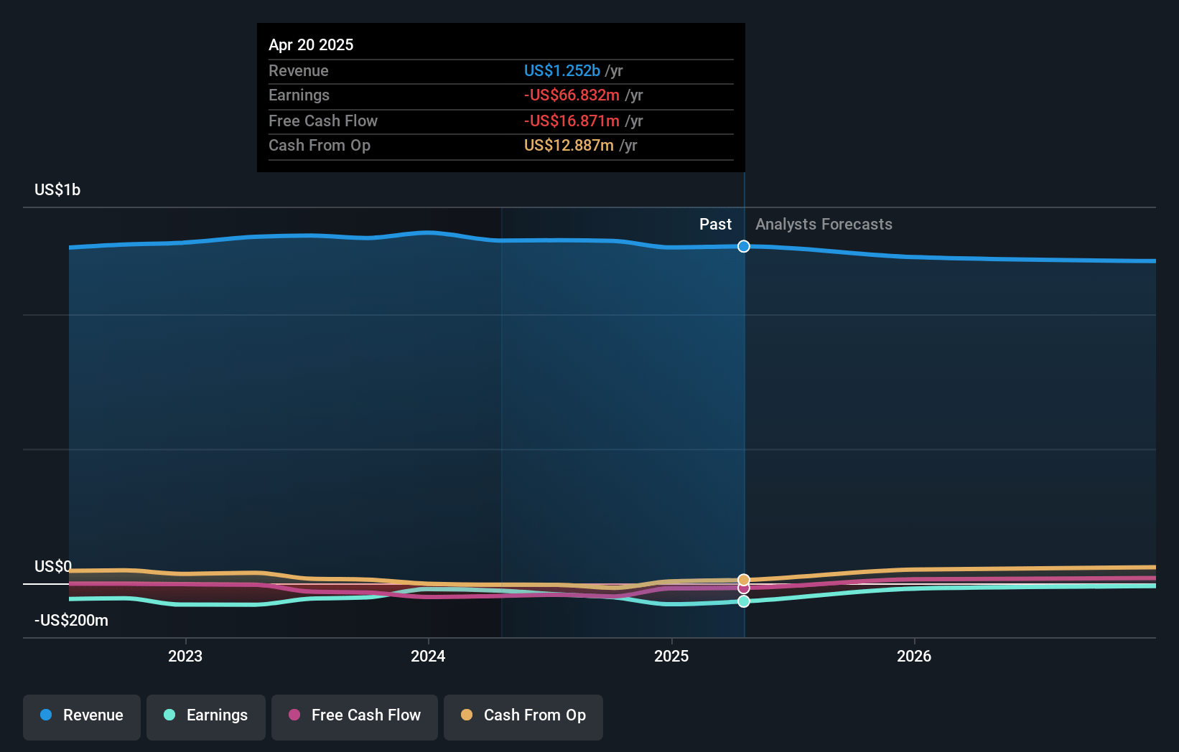The width and height of the screenshot is (1179, 752).
Task: Select the Earnings teal data point marker
Action: click(x=744, y=601)
